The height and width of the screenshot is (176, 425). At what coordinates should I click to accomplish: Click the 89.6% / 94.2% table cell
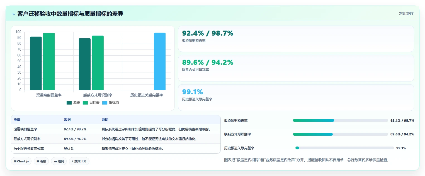point(75,139)
